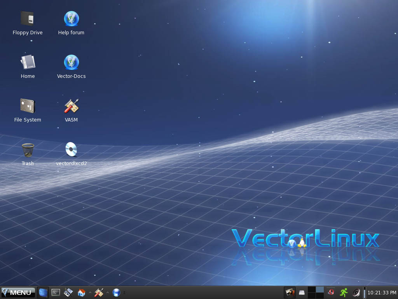Open the text editor panel launcher
This screenshot has width=398, height=299.
[68, 293]
